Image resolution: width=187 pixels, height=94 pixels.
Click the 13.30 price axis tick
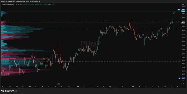click(x=183, y=42)
